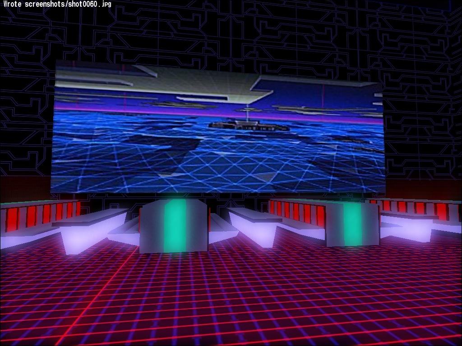The image size is (462, 346).
Task: Click the "Wrote screenshots/shot0060.jpg" console message
Action: click(x=56, y=5)
